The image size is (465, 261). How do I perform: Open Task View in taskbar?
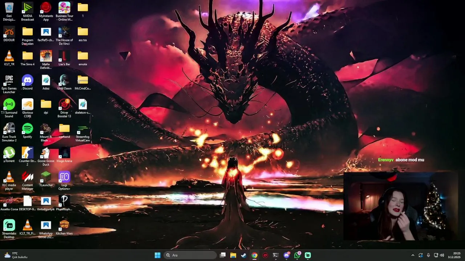[223, 255]
